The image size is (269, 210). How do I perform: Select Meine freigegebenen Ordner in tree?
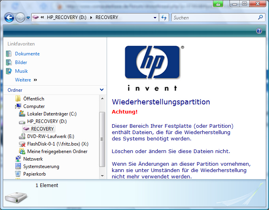coord(57,151)
